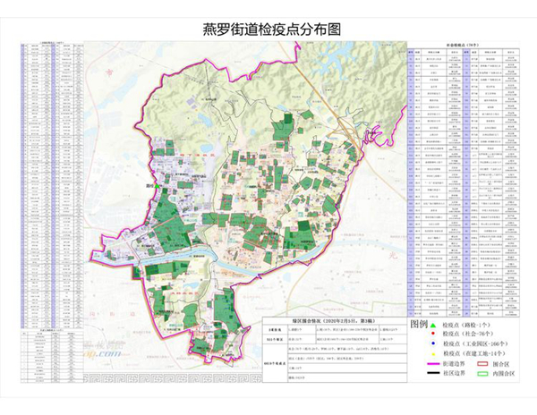This screenshot has height=415, width=537.
Task: Click the blue dot industrial park legend icon
Action: [433, 343]
